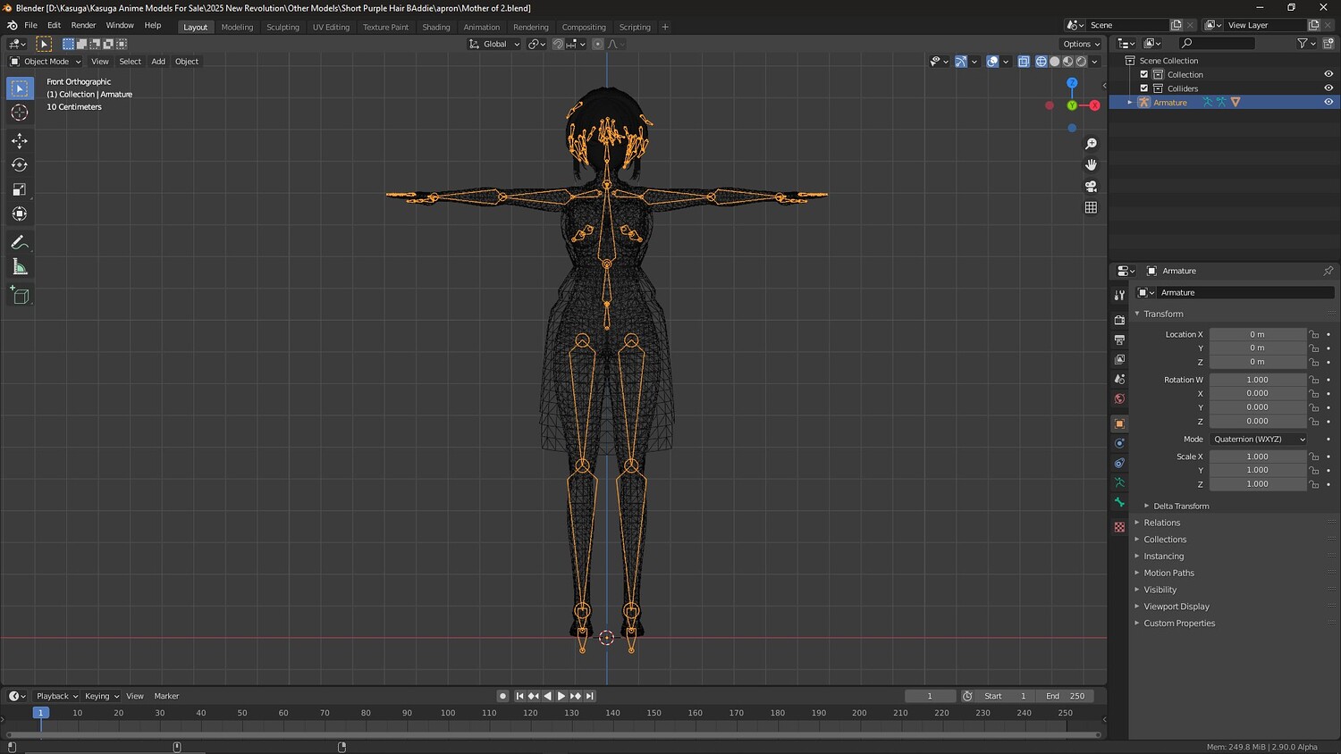This screenshot has height=754, width=1341.
Task: Switch to the Sculpting workspace tab
Action: 283,28
